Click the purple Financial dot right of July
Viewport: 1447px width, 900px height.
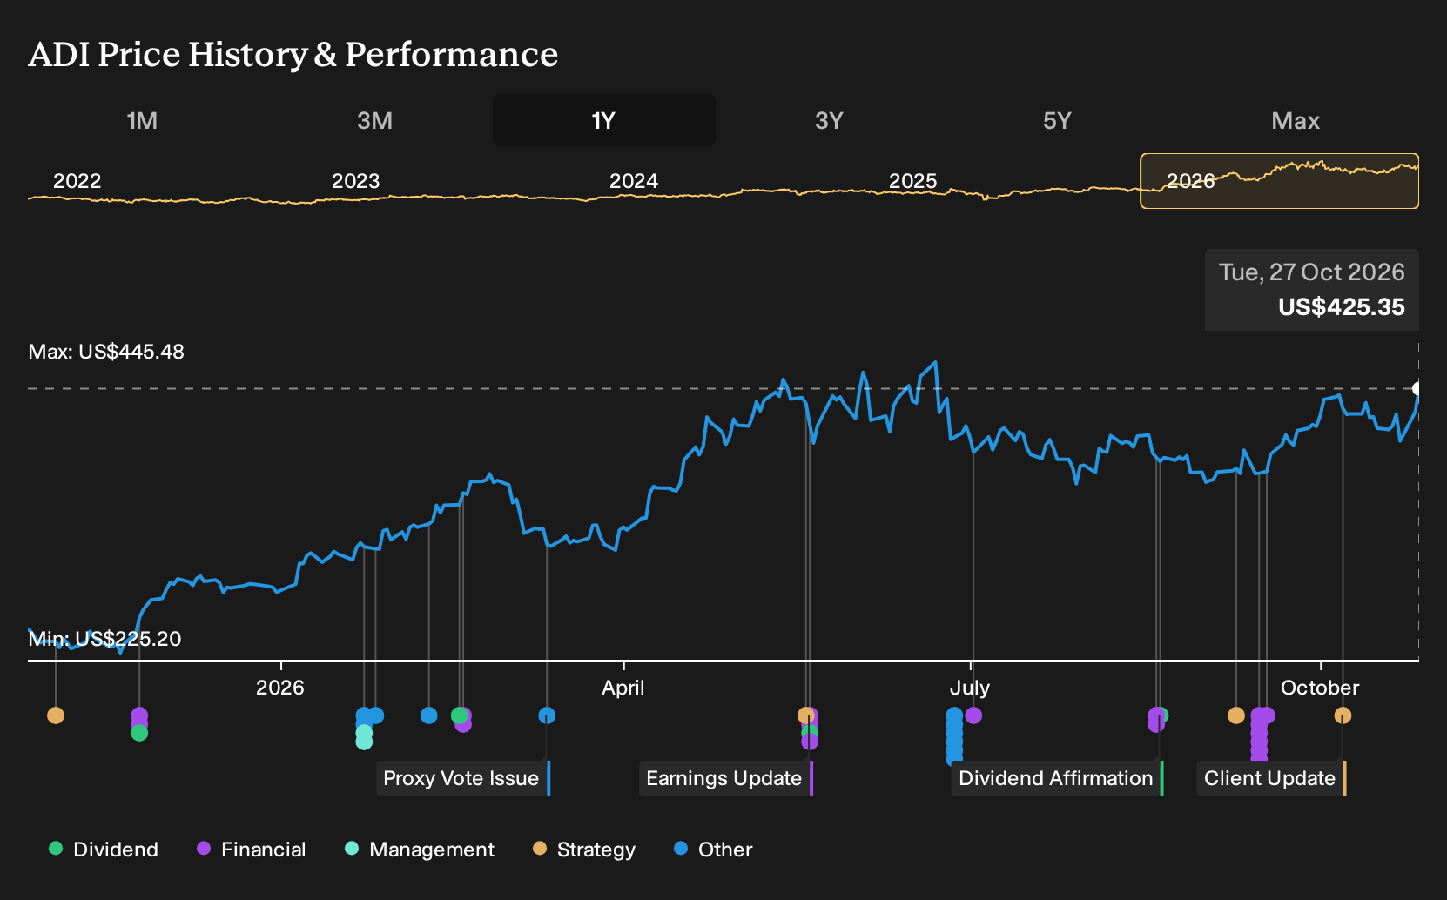[973, 715]
